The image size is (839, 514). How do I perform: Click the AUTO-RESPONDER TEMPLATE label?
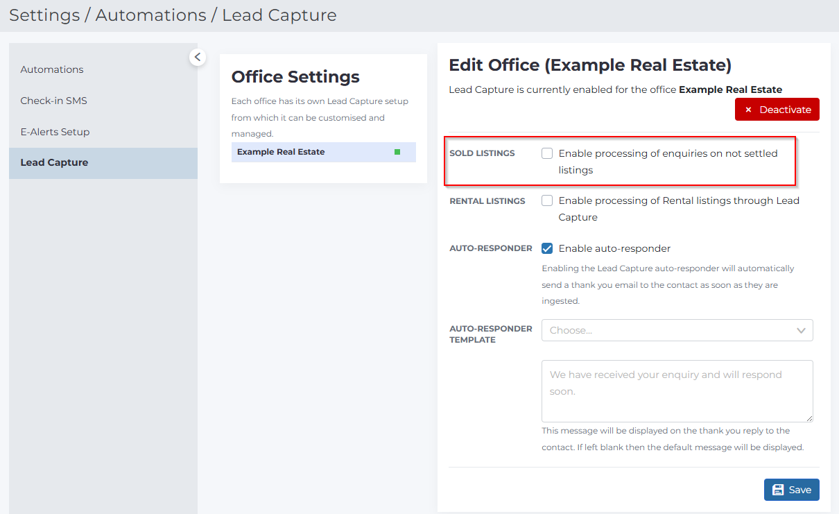pyautogui.click(x=491, y=334)
